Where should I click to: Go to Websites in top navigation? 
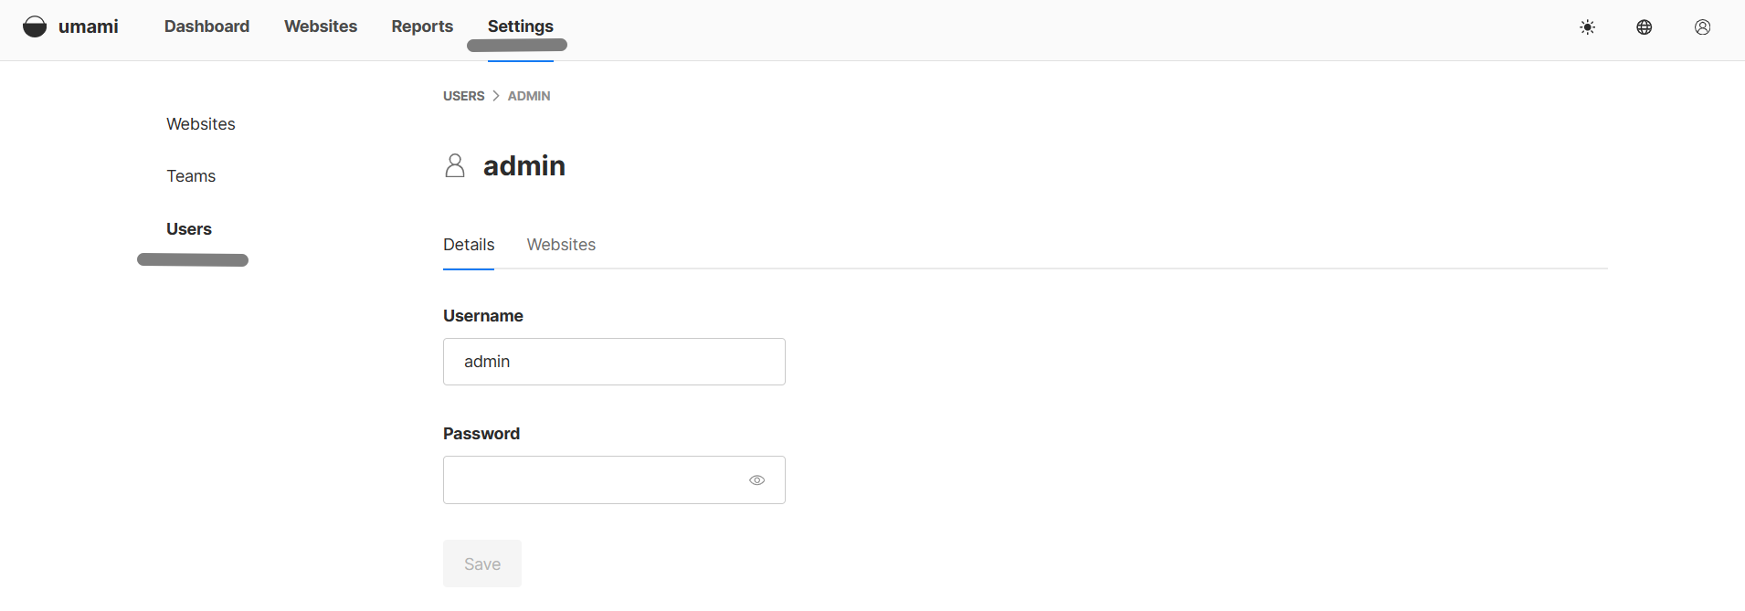pyautogui.click(x=321, y=26)
